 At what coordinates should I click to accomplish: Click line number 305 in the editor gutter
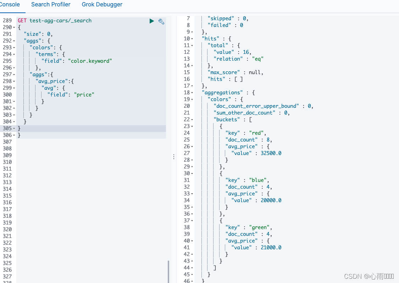7,128
